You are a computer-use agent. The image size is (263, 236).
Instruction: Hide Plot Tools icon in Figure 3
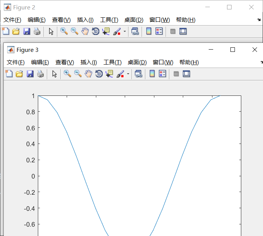[176, 74]
